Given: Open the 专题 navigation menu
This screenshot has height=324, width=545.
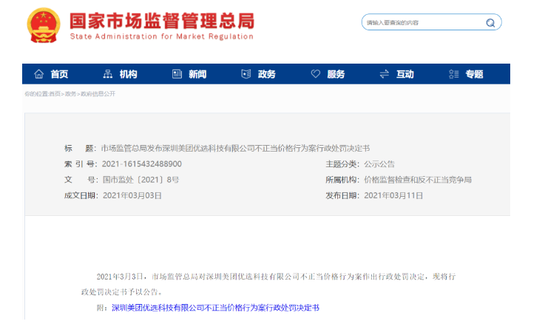Looking at the screenshot, I should pyautogui.click(x=474, y=74).
